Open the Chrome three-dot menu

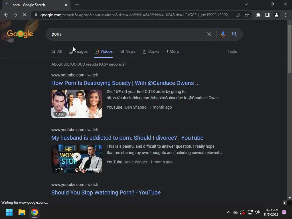(x=286, y=15)
